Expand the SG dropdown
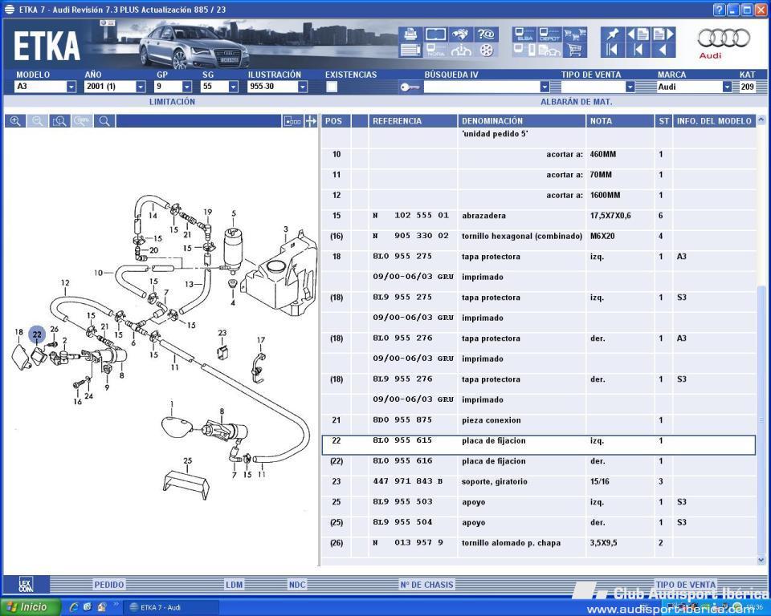Viewport: 771px width, 616px height. [233, 87]
